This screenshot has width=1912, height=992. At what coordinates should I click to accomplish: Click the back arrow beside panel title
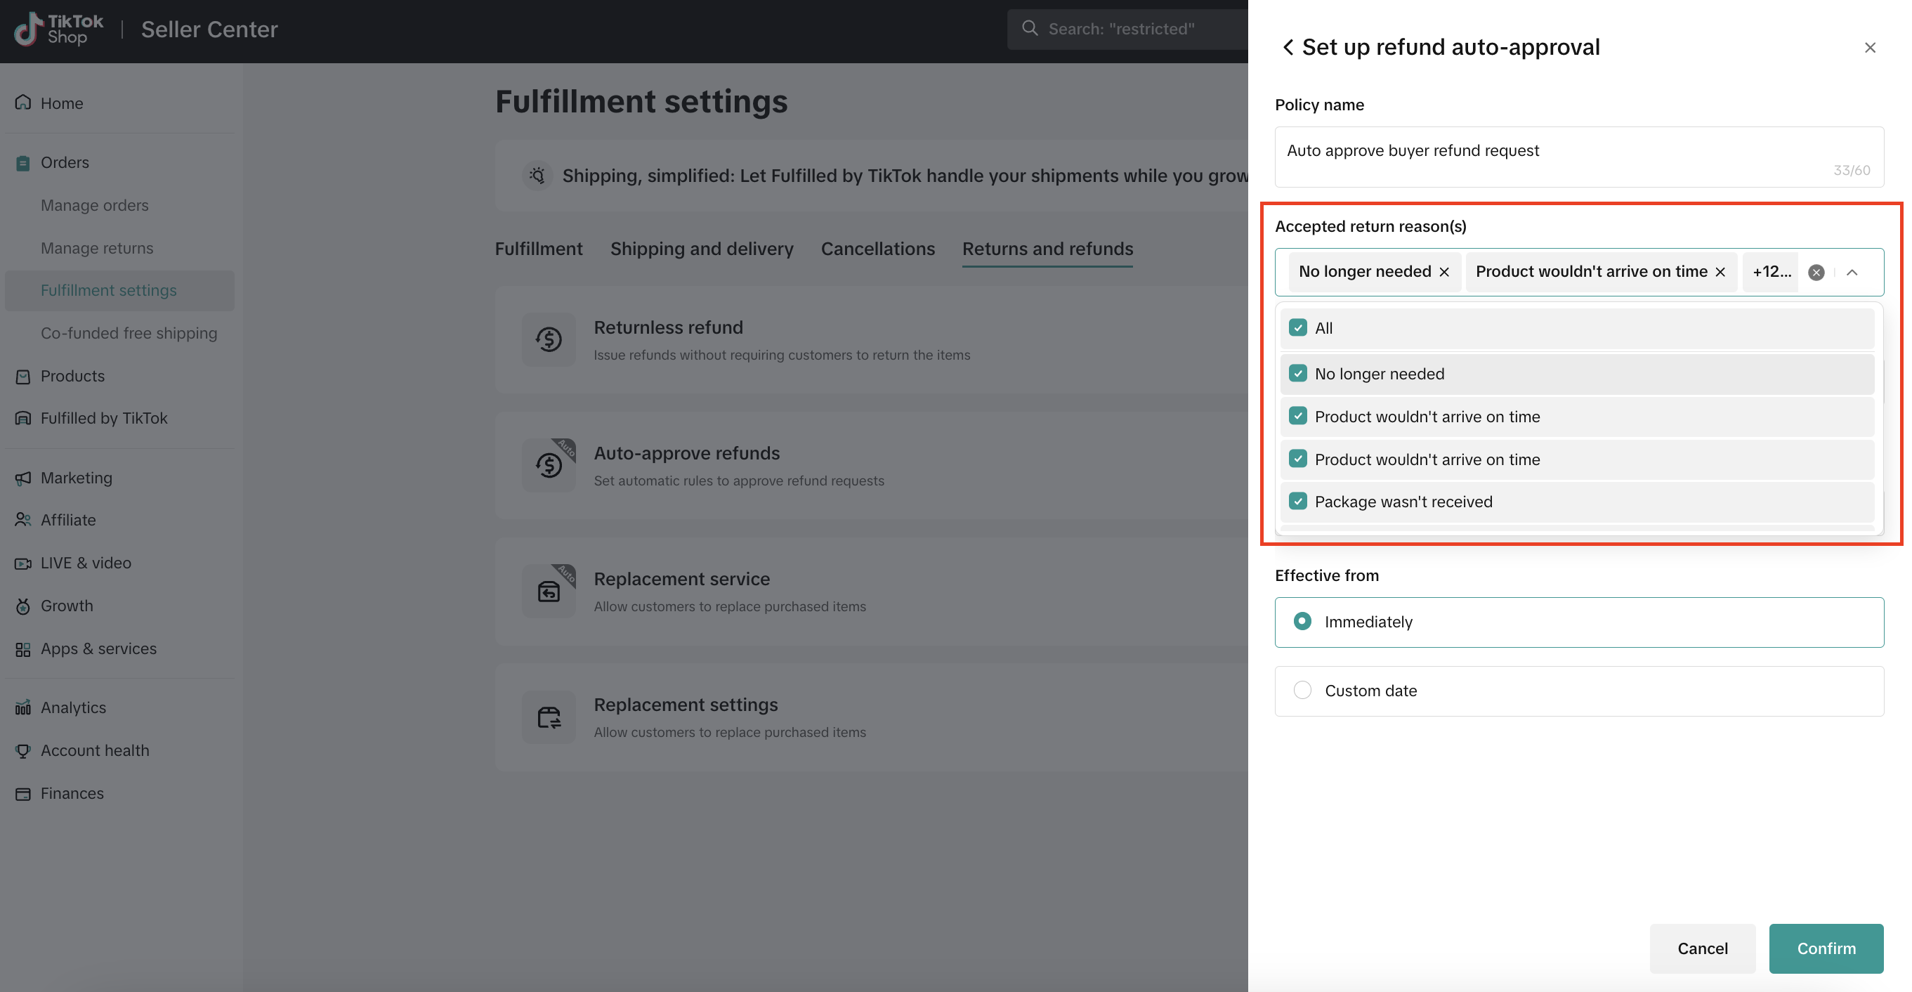(x=1288, y=48)
